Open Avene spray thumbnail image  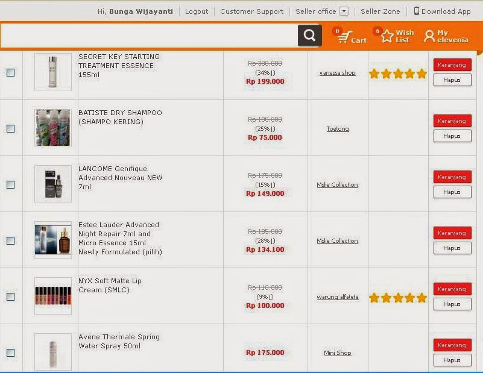tap(53, 352)
